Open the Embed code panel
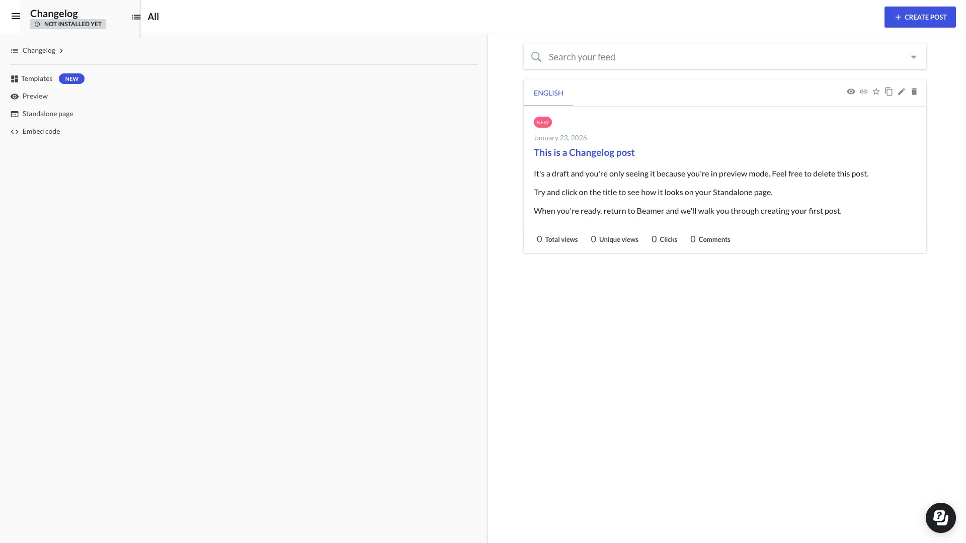 pos(41,131)
